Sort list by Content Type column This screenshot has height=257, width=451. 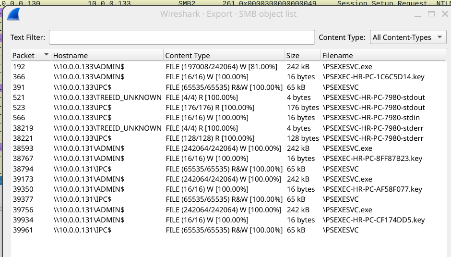pyautogui.click(x=224, y=55)
